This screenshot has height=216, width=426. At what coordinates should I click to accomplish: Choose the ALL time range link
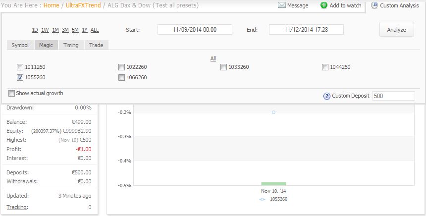[95, 30]
